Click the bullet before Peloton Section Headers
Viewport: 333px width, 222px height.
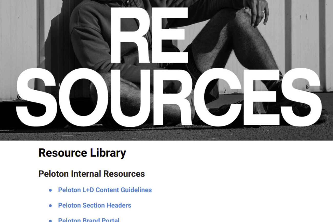point(50,206)
